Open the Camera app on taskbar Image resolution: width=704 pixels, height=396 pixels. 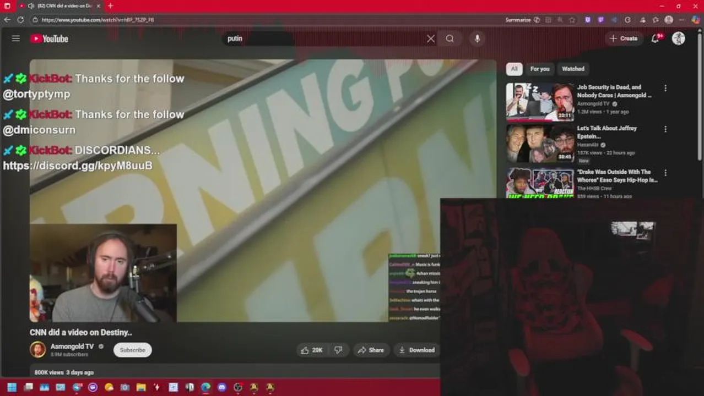[x=125, y=387]
